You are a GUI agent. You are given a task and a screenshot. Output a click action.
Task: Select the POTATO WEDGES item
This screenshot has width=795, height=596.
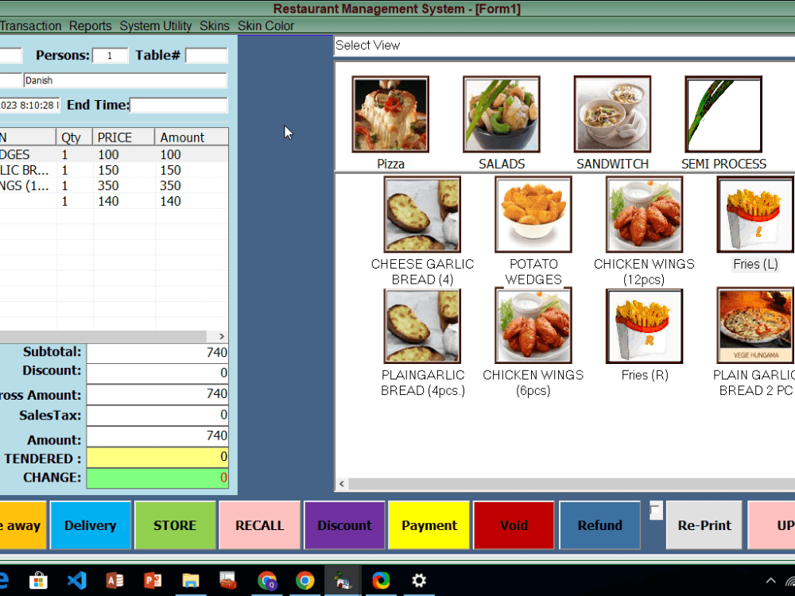(533, 215)
